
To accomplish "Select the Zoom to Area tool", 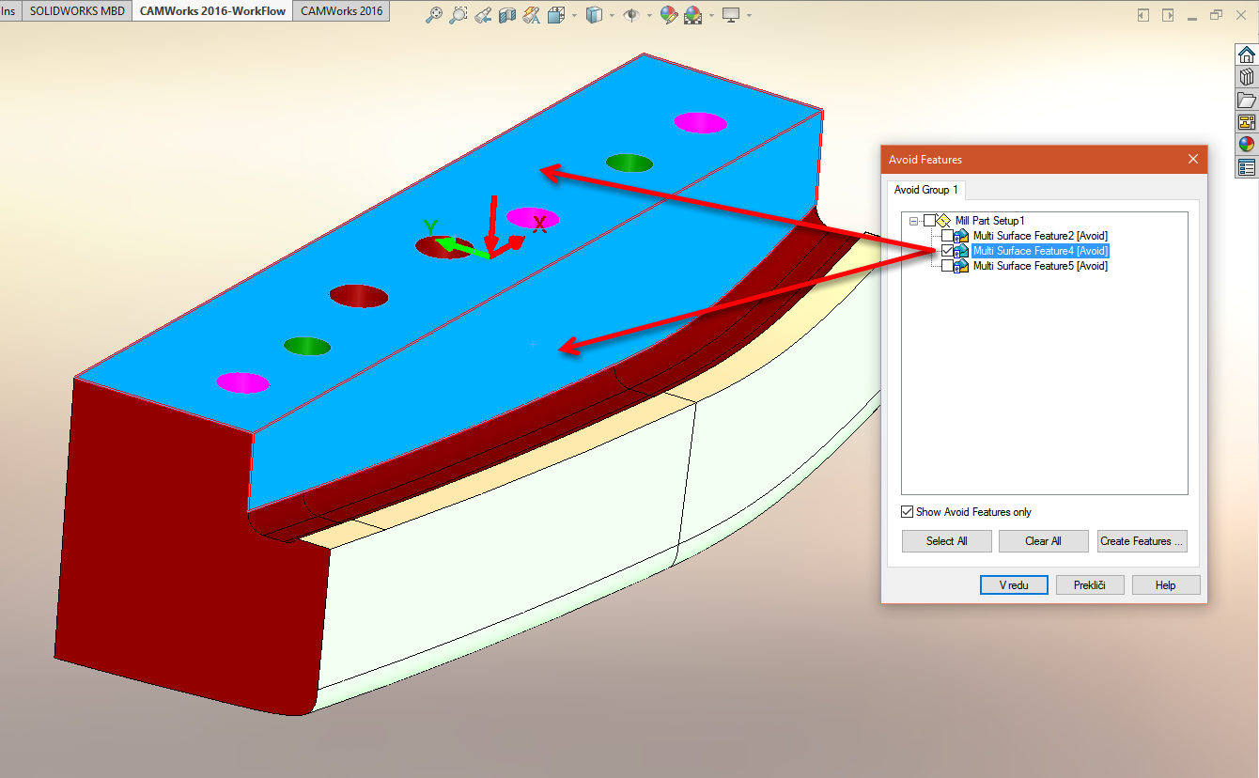I will click(459, 15).
